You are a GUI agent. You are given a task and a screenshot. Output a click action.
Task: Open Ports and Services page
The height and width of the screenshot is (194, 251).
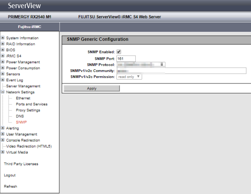click(x=32, y=104)
